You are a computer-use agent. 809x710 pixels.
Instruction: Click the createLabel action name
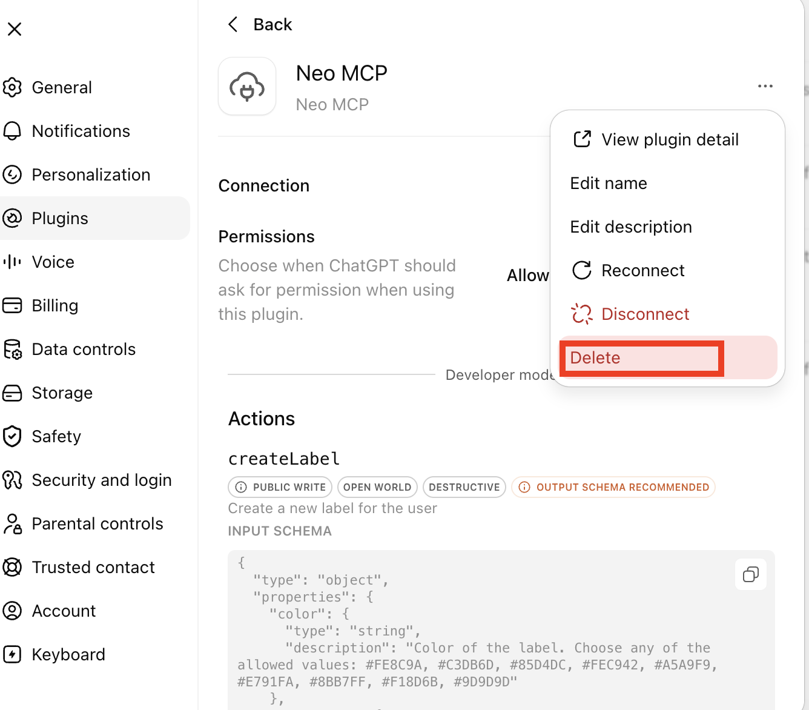[284, 459]
